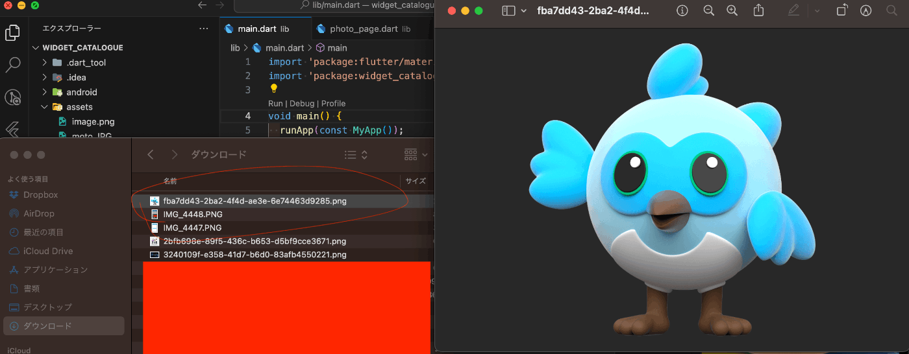This screenshot has height=354, width=909.
Task: Show image info inspector in Preview
Action: click(682, 10)
